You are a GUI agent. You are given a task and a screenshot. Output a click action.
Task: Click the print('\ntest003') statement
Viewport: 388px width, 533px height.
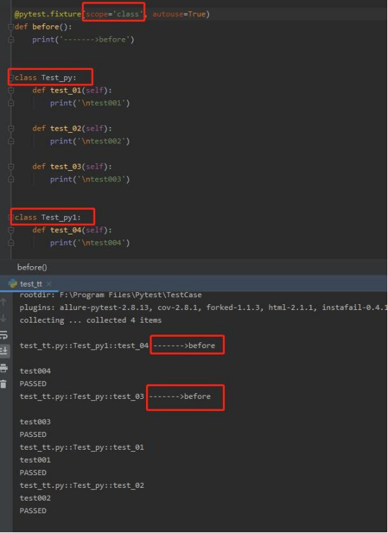90,179
